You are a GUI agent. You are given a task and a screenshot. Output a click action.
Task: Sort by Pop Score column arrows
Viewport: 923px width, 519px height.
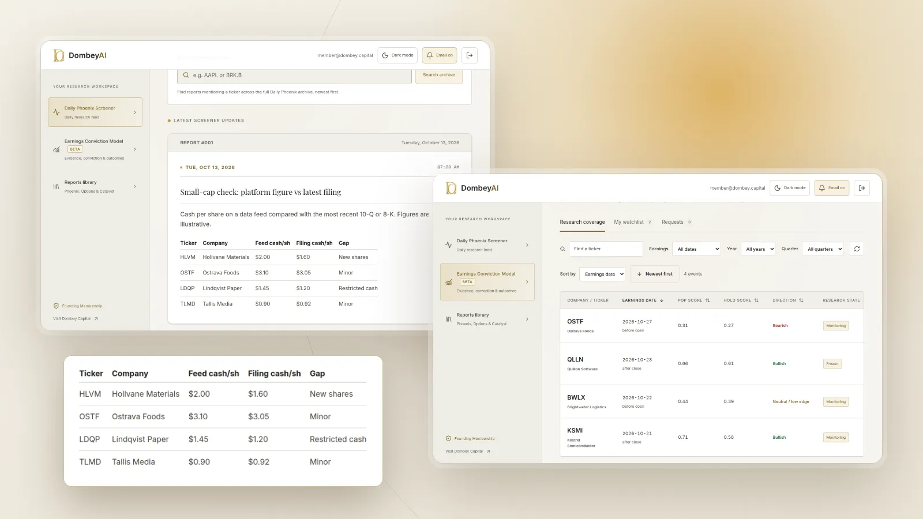click(708, 300)
